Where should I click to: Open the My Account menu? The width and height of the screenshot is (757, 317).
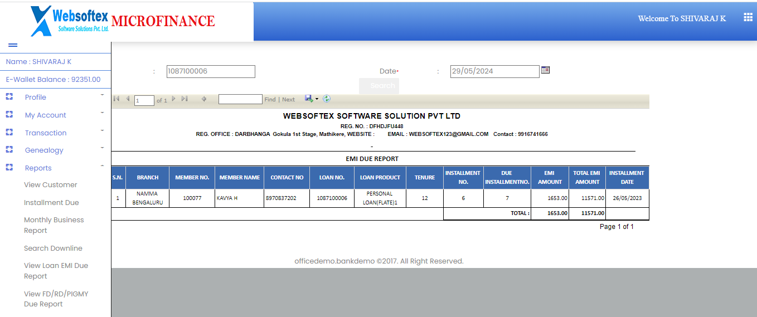(x=46, y=115)
